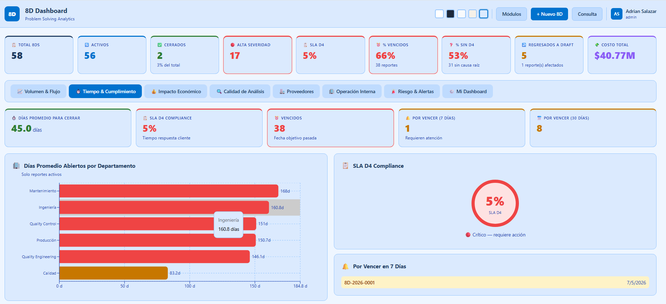The height and width of the screenshot is (304, 666).
Task: Click the 7/5/2026 due date
Action: 636,283
